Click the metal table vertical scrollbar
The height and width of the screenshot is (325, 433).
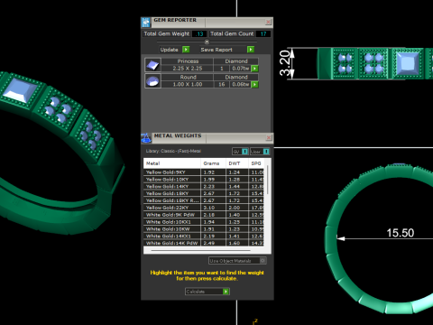coord(268,181)
